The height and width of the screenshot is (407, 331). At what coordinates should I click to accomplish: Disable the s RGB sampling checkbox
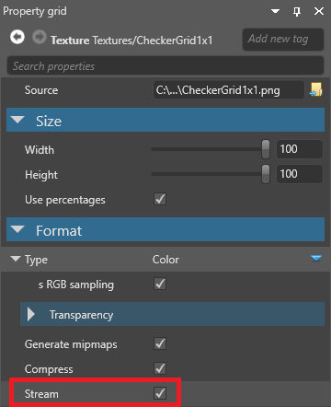pyautogui.click(x=160, y=284)
